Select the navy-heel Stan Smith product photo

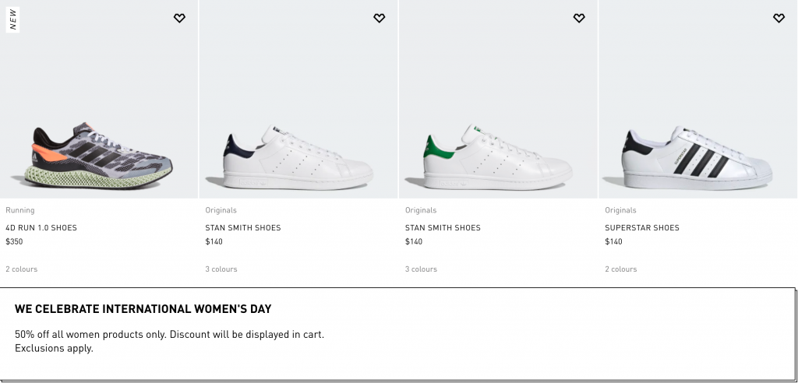(298, 156)
